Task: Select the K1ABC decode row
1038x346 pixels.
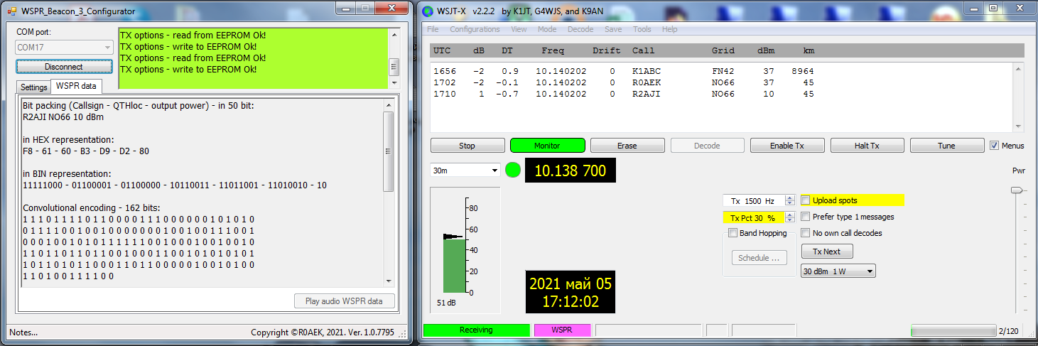Action: click(624, 72)
